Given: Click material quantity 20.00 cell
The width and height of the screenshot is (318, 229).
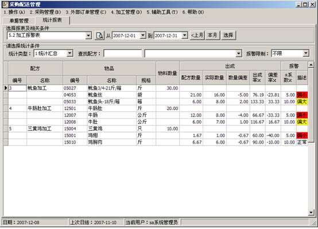Looking at the screenshot, I should [168, 108].
